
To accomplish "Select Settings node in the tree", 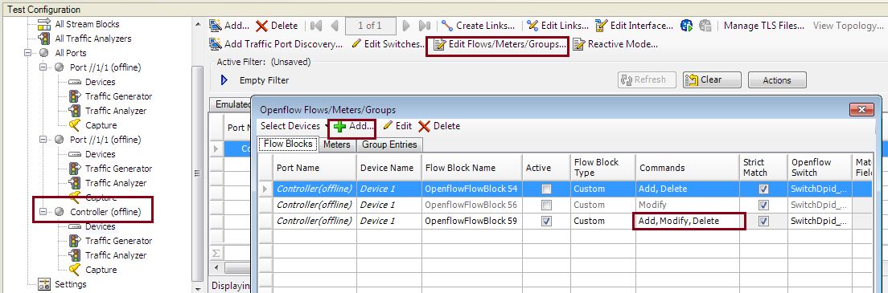I will point(70,284).
